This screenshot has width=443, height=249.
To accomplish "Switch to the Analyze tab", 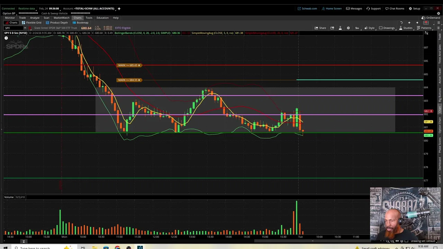I will click(x=35, y=18).
